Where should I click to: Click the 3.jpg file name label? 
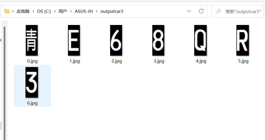pyautogui.click(x=159, y=61)
